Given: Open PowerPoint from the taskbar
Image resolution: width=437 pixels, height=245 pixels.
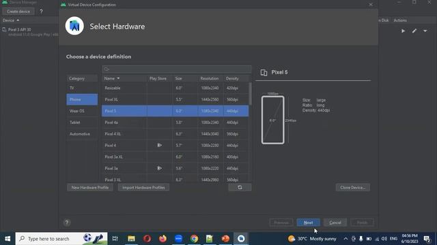Looking at the screenshot, I should pyautogui.click(x=225, y=239).
